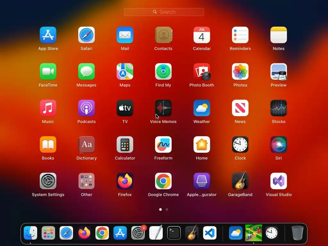Viewport: 328px width, 246px height.
Task: Launch Safari from the Launchpad grid
Action: 86,35
